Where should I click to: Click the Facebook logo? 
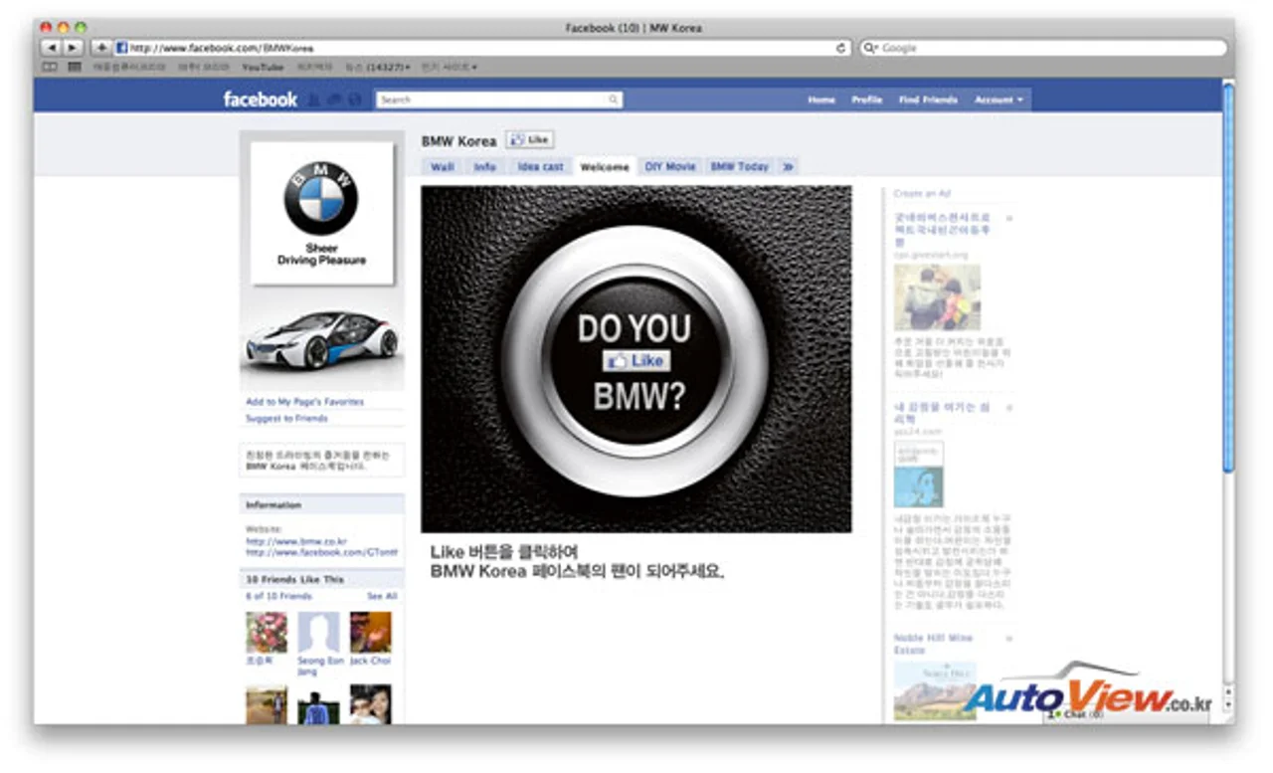coord(260,98)
